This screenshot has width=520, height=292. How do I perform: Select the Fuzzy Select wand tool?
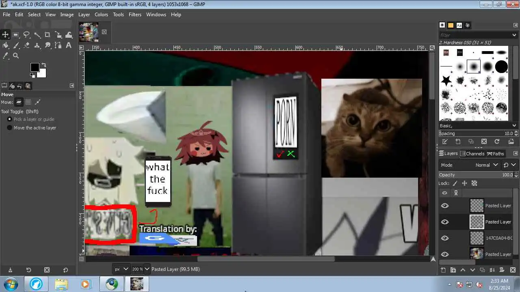pyautogui.click(x=37, y=35)
